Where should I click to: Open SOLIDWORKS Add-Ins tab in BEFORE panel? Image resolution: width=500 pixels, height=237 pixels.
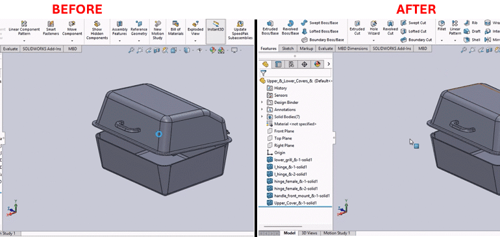coord(42,49)
